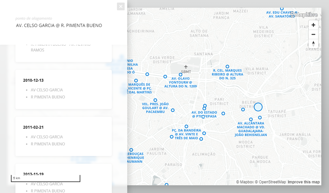
Task: Open the MapLibre logo link
Action: (x=304, y=15)
